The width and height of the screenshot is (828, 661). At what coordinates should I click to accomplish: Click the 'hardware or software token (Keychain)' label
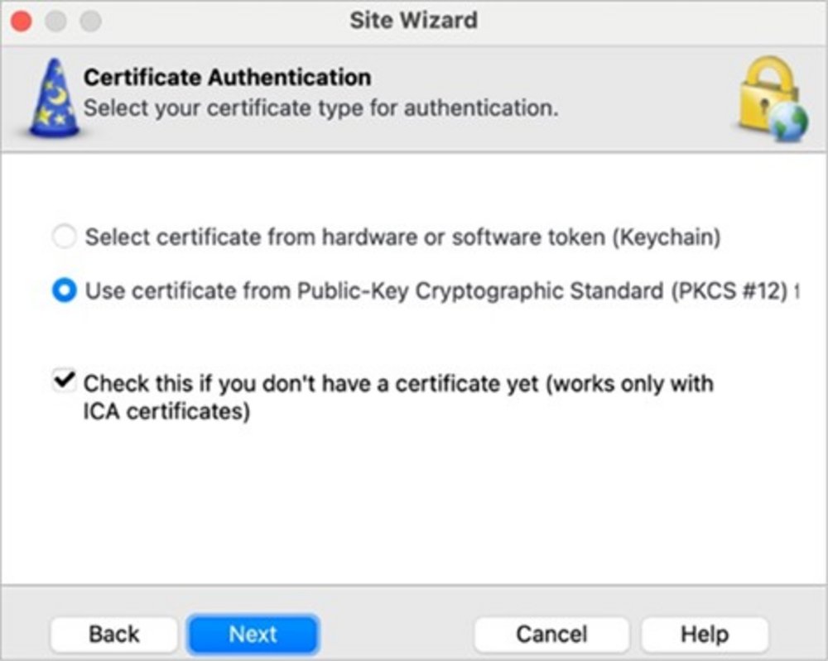point(521,238)
